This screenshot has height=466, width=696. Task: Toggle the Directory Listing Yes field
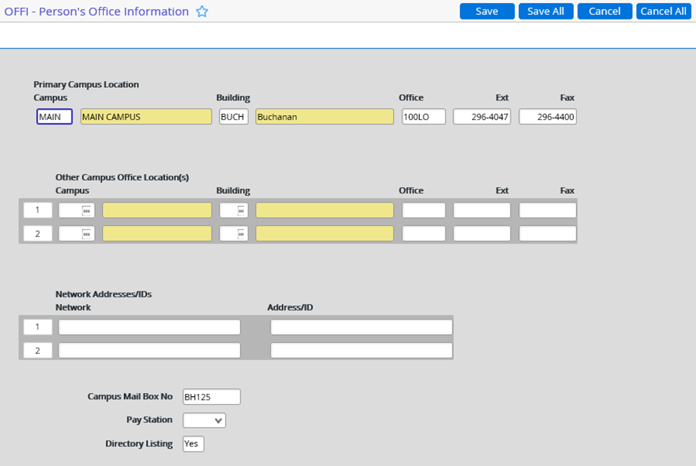193,444
